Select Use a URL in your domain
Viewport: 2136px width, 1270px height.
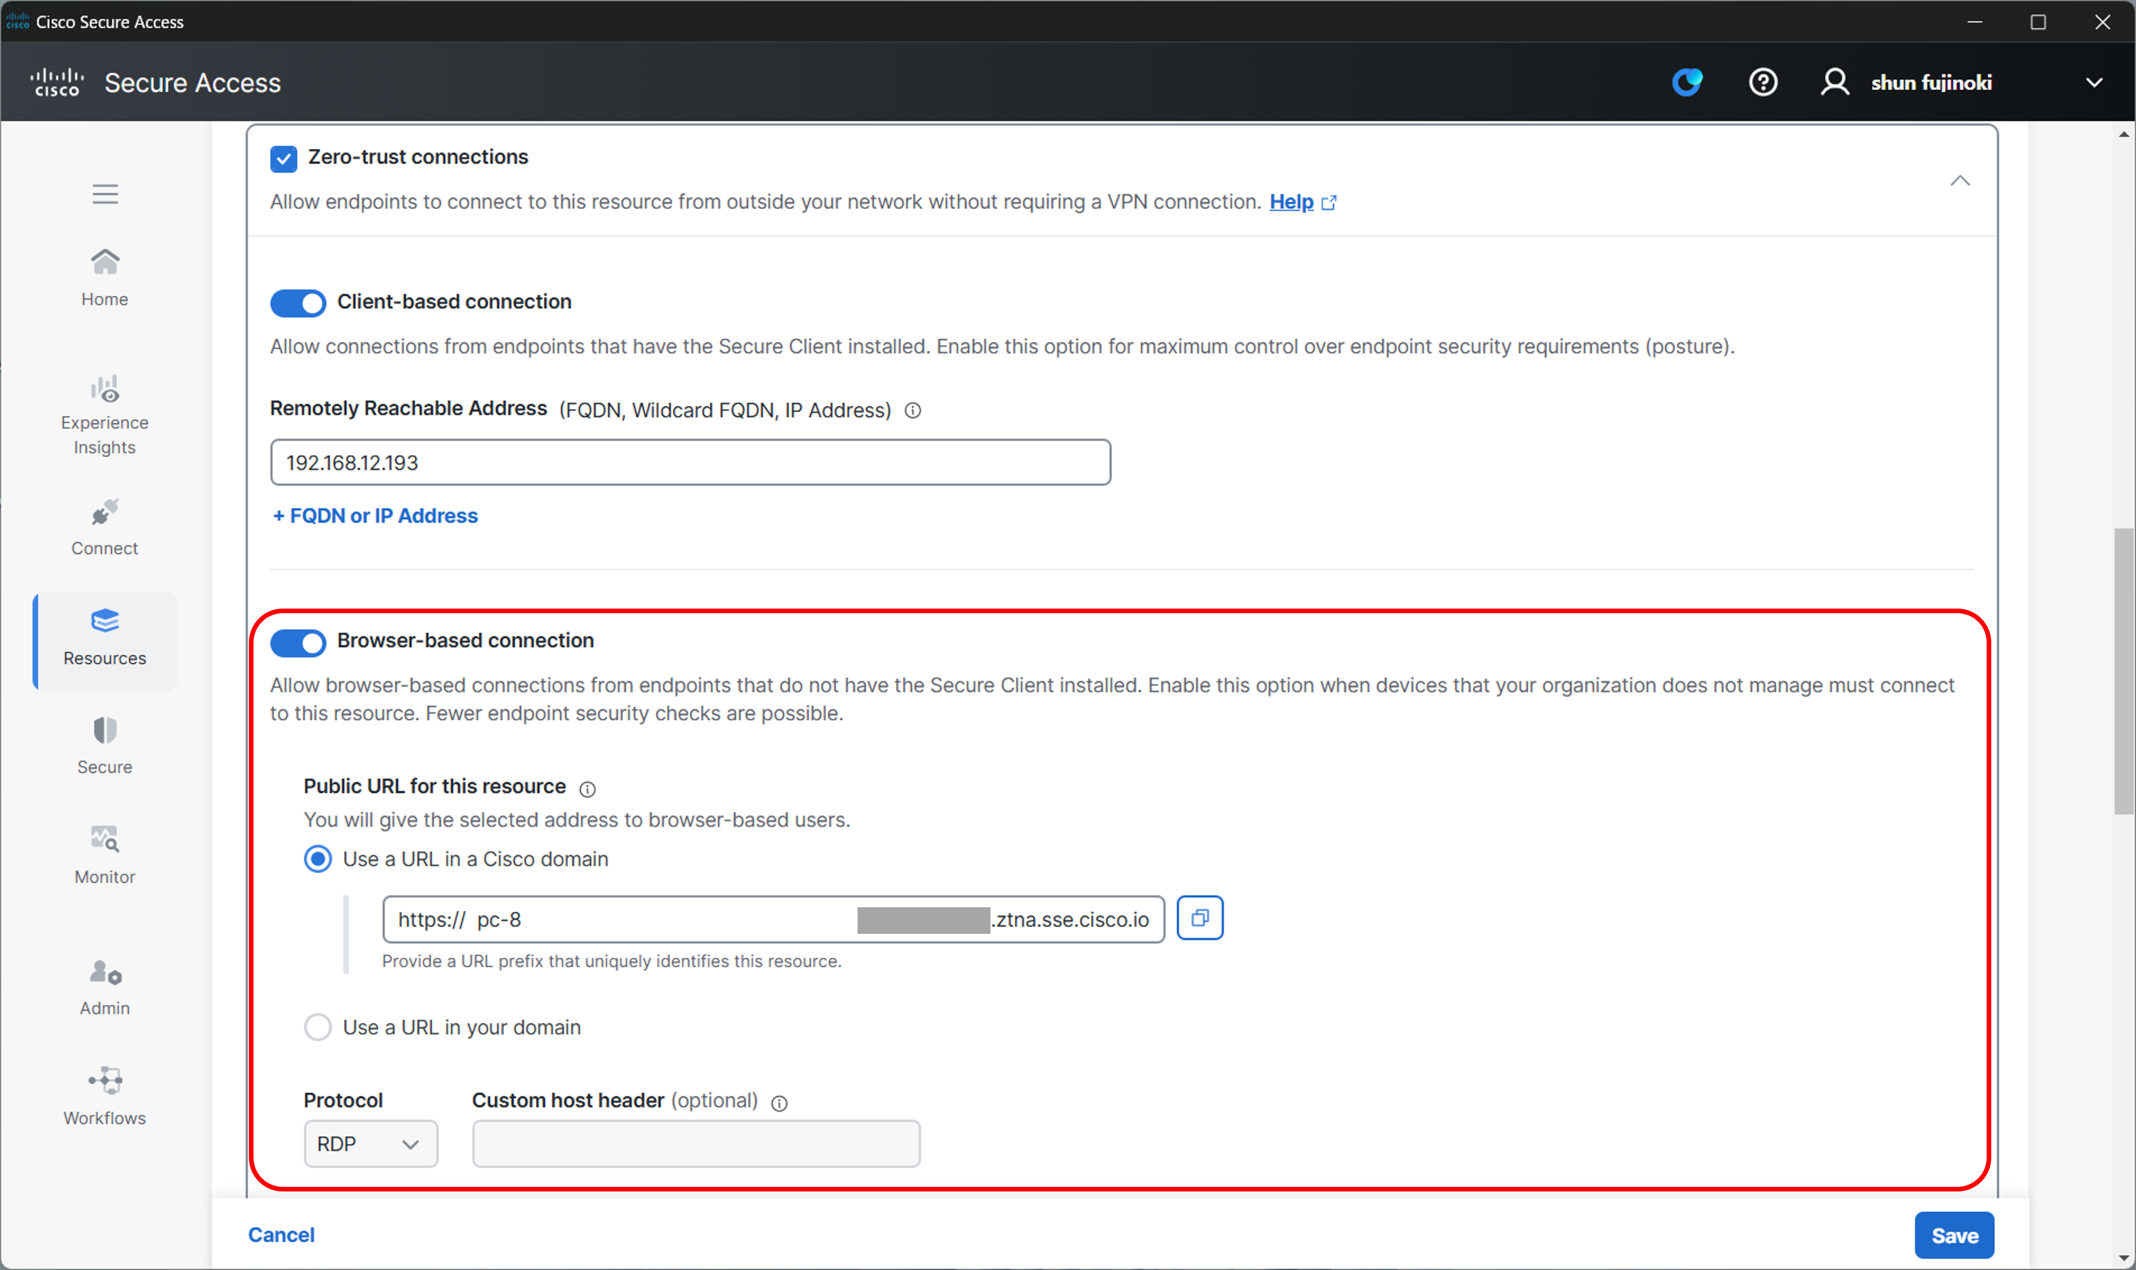pos(318,1027)
